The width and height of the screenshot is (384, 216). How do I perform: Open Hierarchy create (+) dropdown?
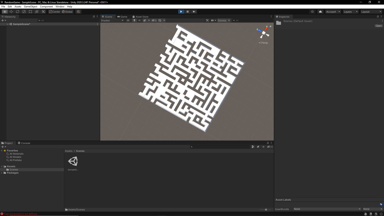pyautogui.click(x=4, y=20)
